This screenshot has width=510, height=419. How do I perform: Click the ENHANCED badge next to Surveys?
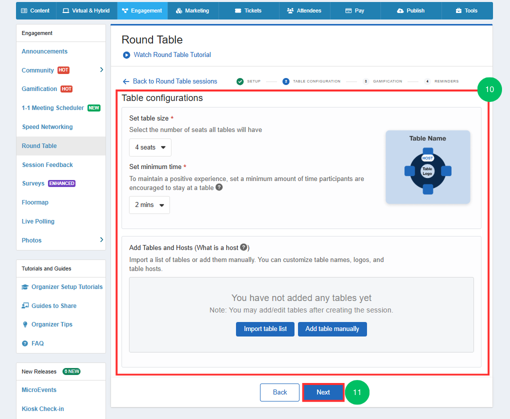click(62, 183)
